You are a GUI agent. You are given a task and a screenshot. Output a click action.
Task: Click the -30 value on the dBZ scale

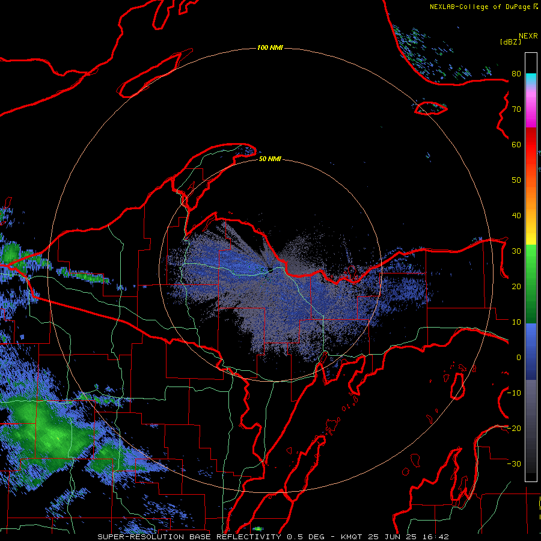pos(514,463)
